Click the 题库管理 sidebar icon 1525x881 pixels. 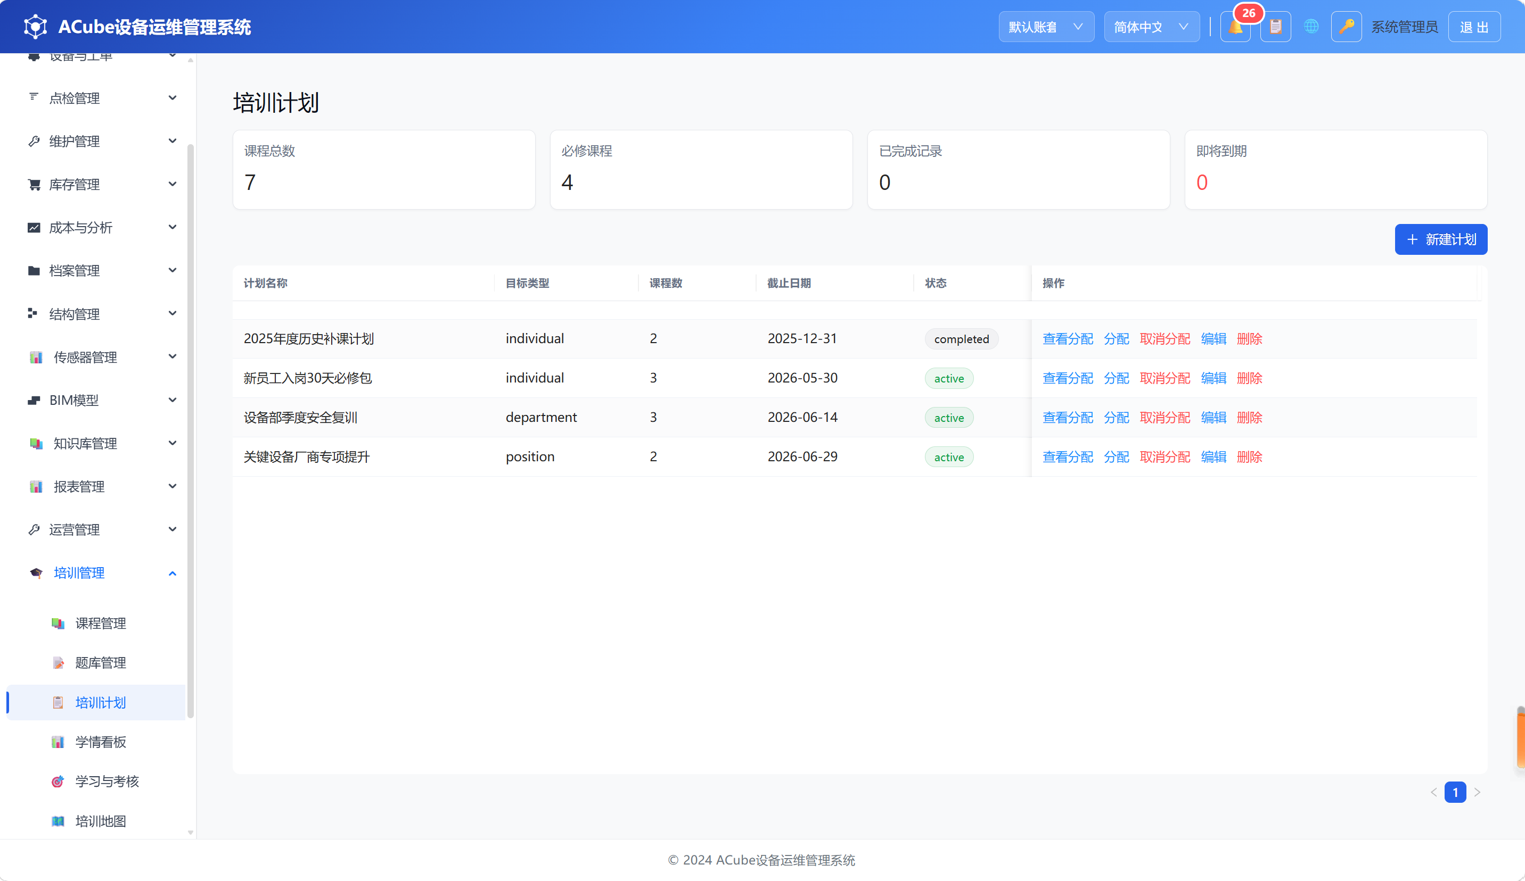click(x=58, y=663)
